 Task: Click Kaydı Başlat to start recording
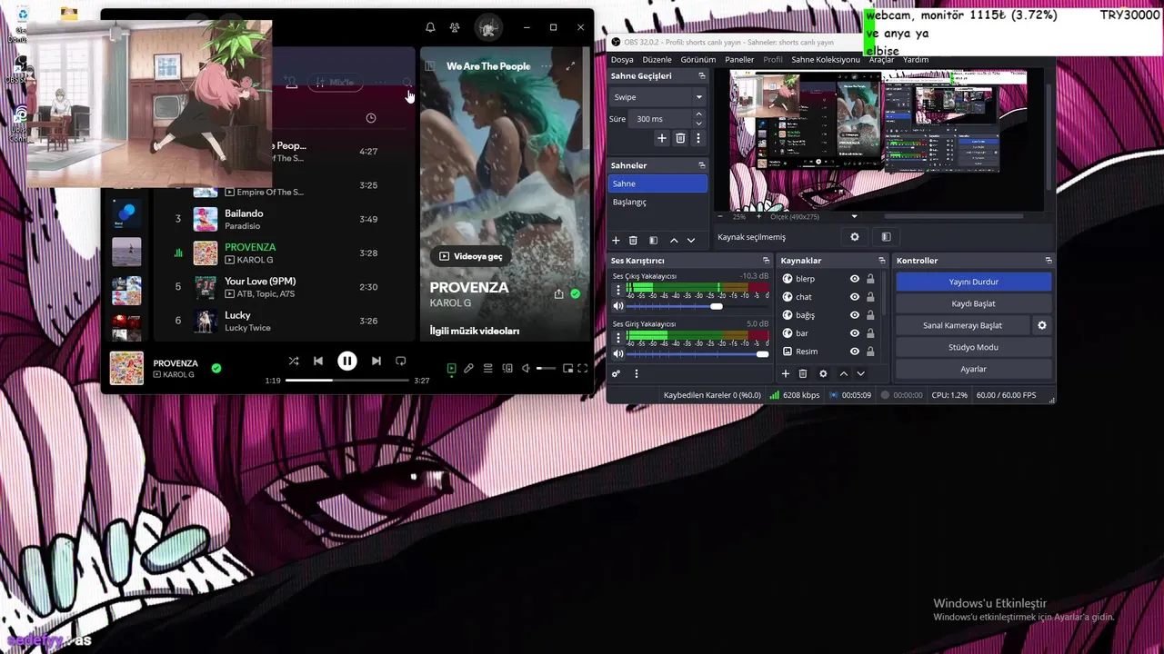point(973,303)
